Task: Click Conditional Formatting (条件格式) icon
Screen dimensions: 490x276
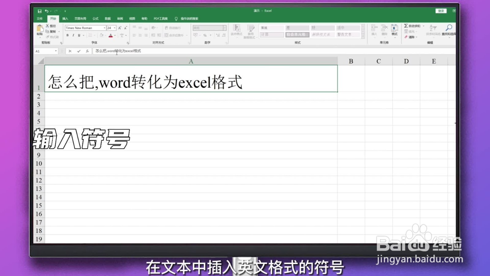Action: [236, 28]
